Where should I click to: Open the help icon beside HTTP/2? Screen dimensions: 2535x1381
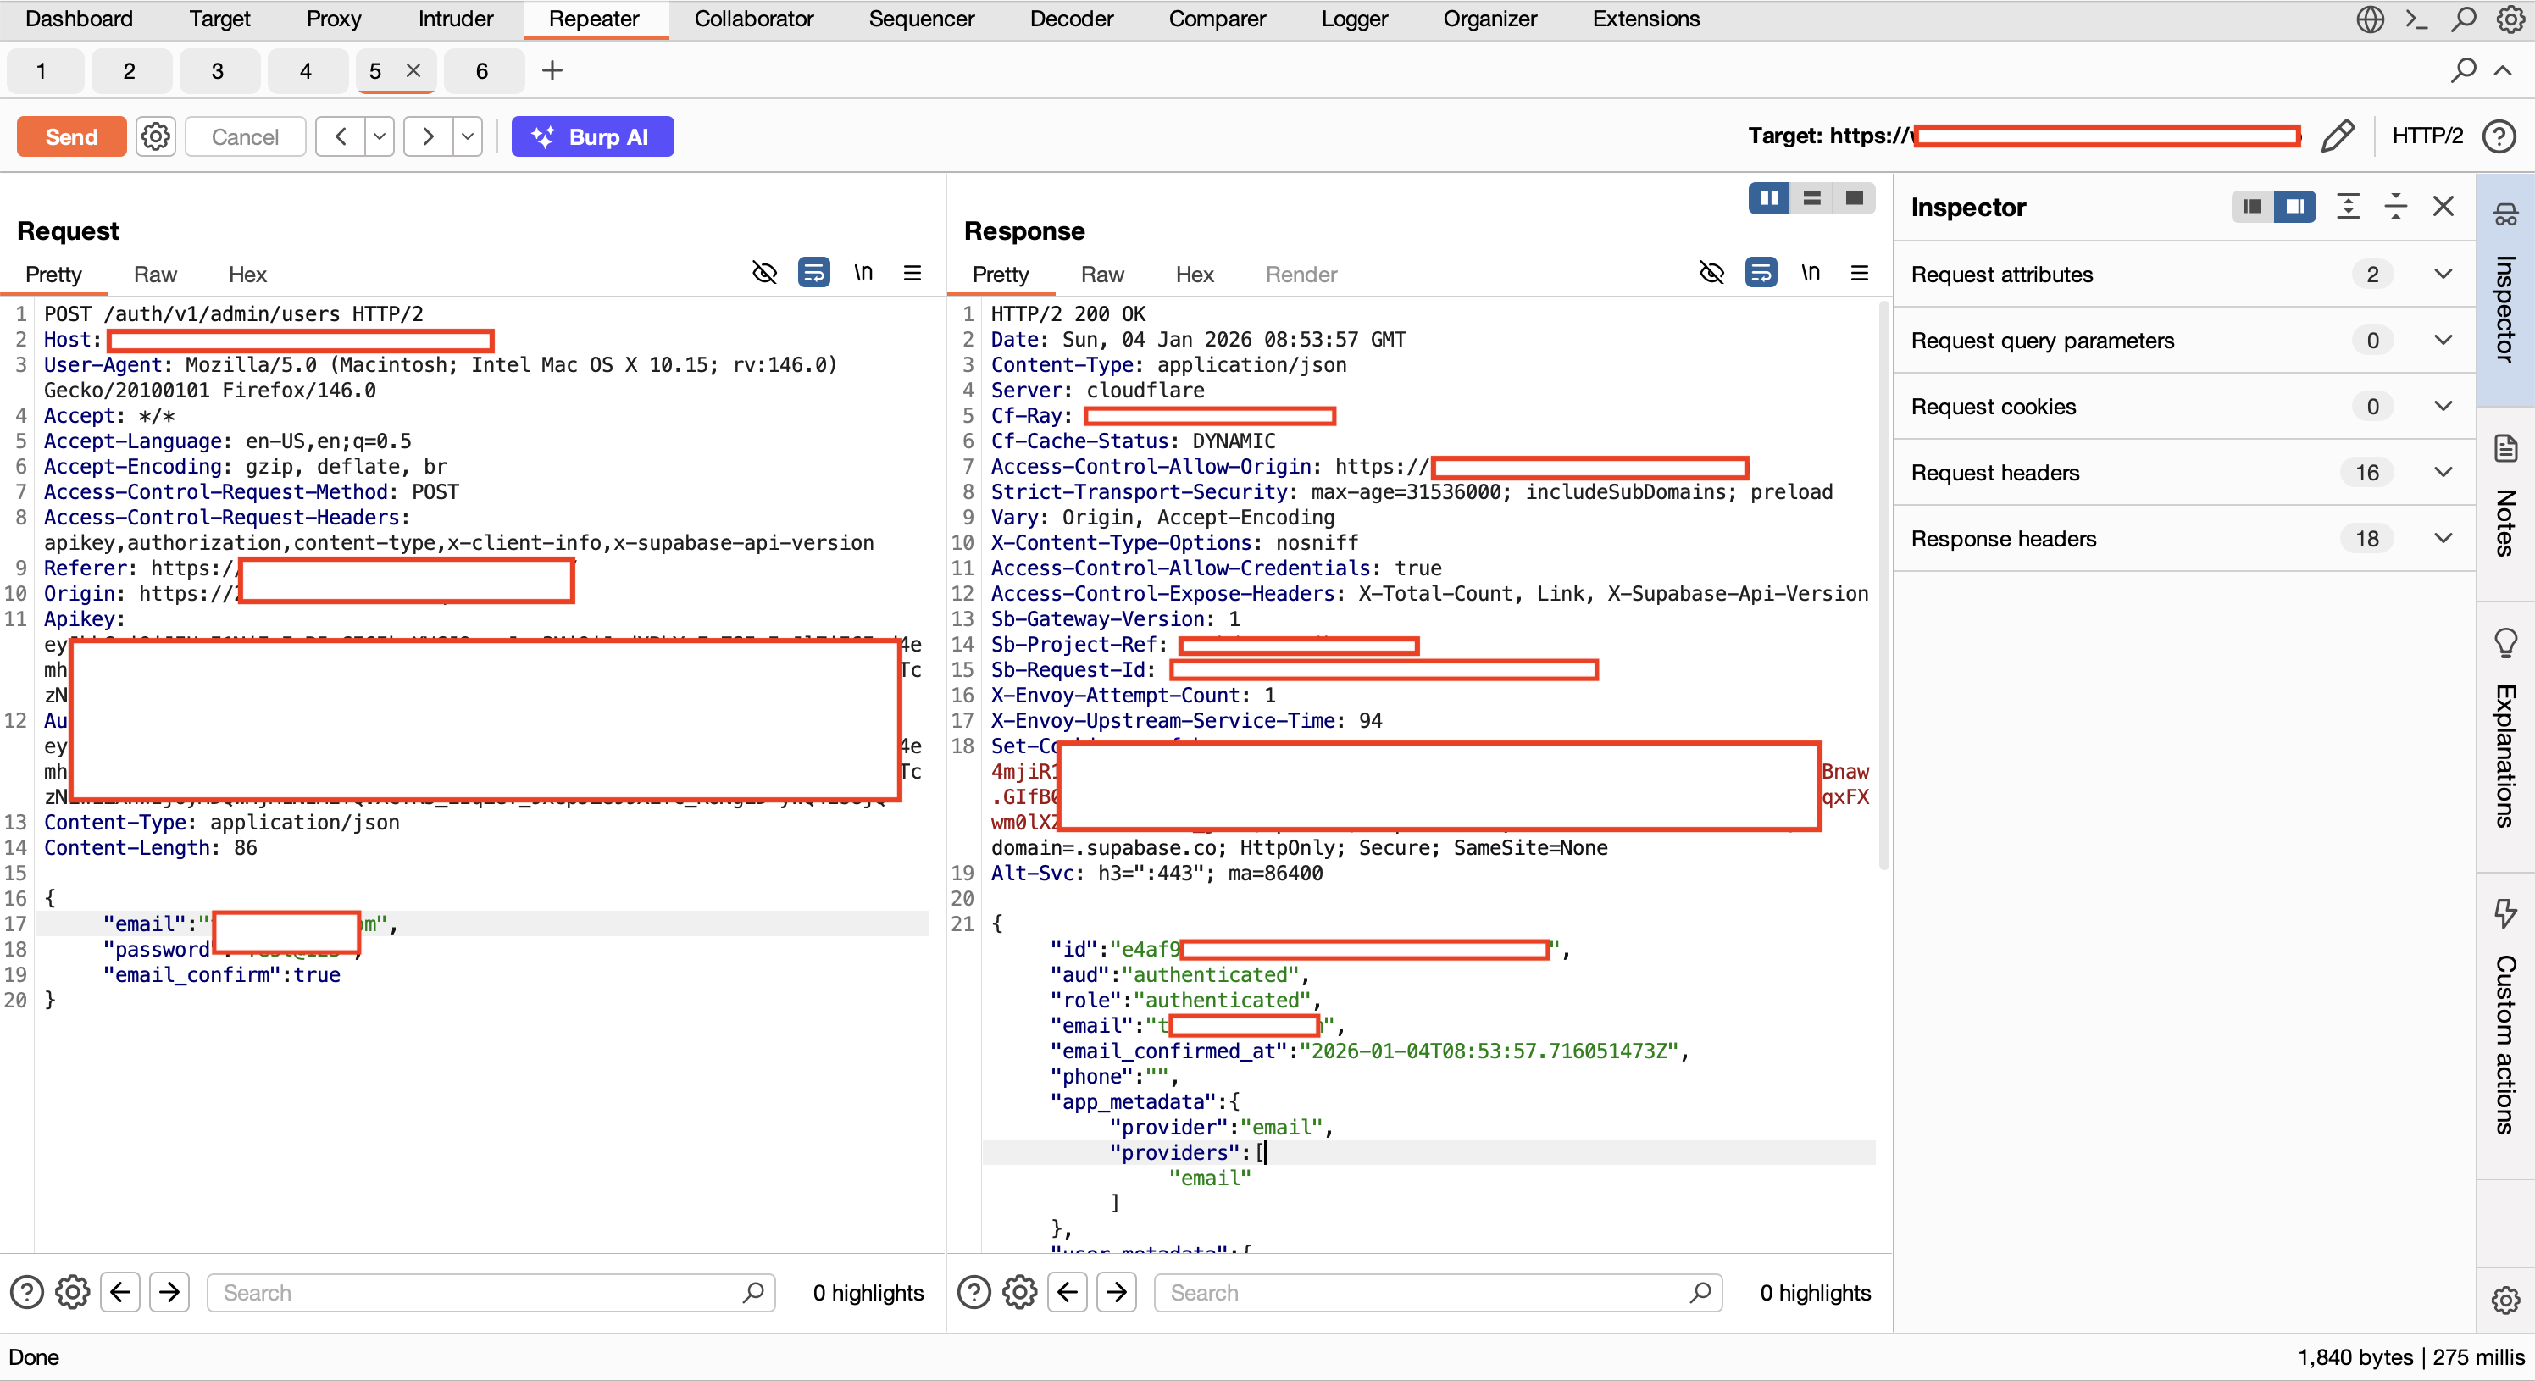click(2499, 136)
